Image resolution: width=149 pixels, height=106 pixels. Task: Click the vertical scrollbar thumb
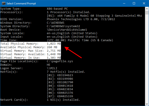pos(147,13)
